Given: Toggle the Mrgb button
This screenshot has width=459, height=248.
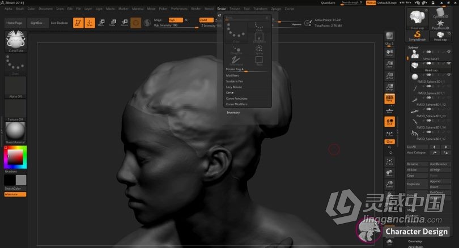Looking at the screenshot, I should pyautogui.click(x=158, y=20).
